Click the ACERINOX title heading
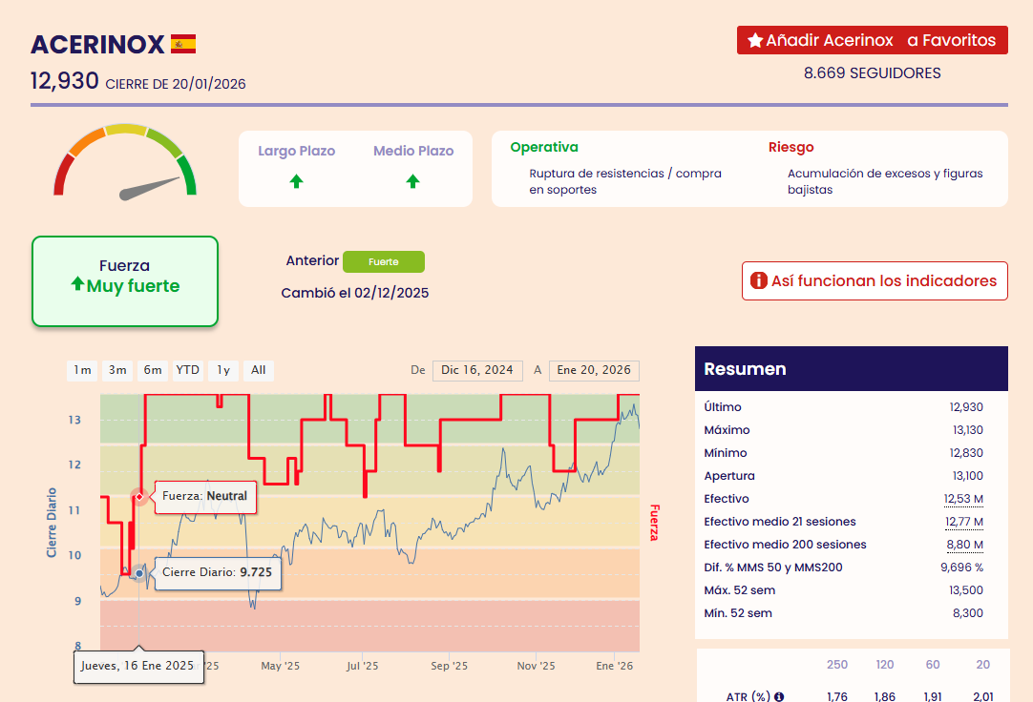The width and height of the screenshot is (1033, 702). (x=97, y=45)
